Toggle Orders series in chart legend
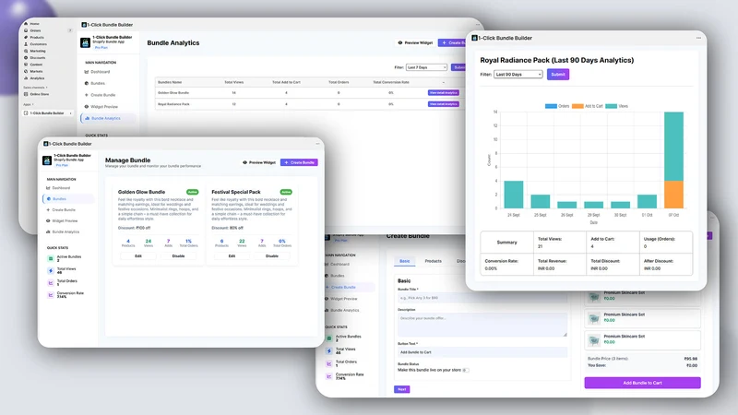The width and height of the screenshot is (738, 415). pyautogui.click(x=557, y=106)
